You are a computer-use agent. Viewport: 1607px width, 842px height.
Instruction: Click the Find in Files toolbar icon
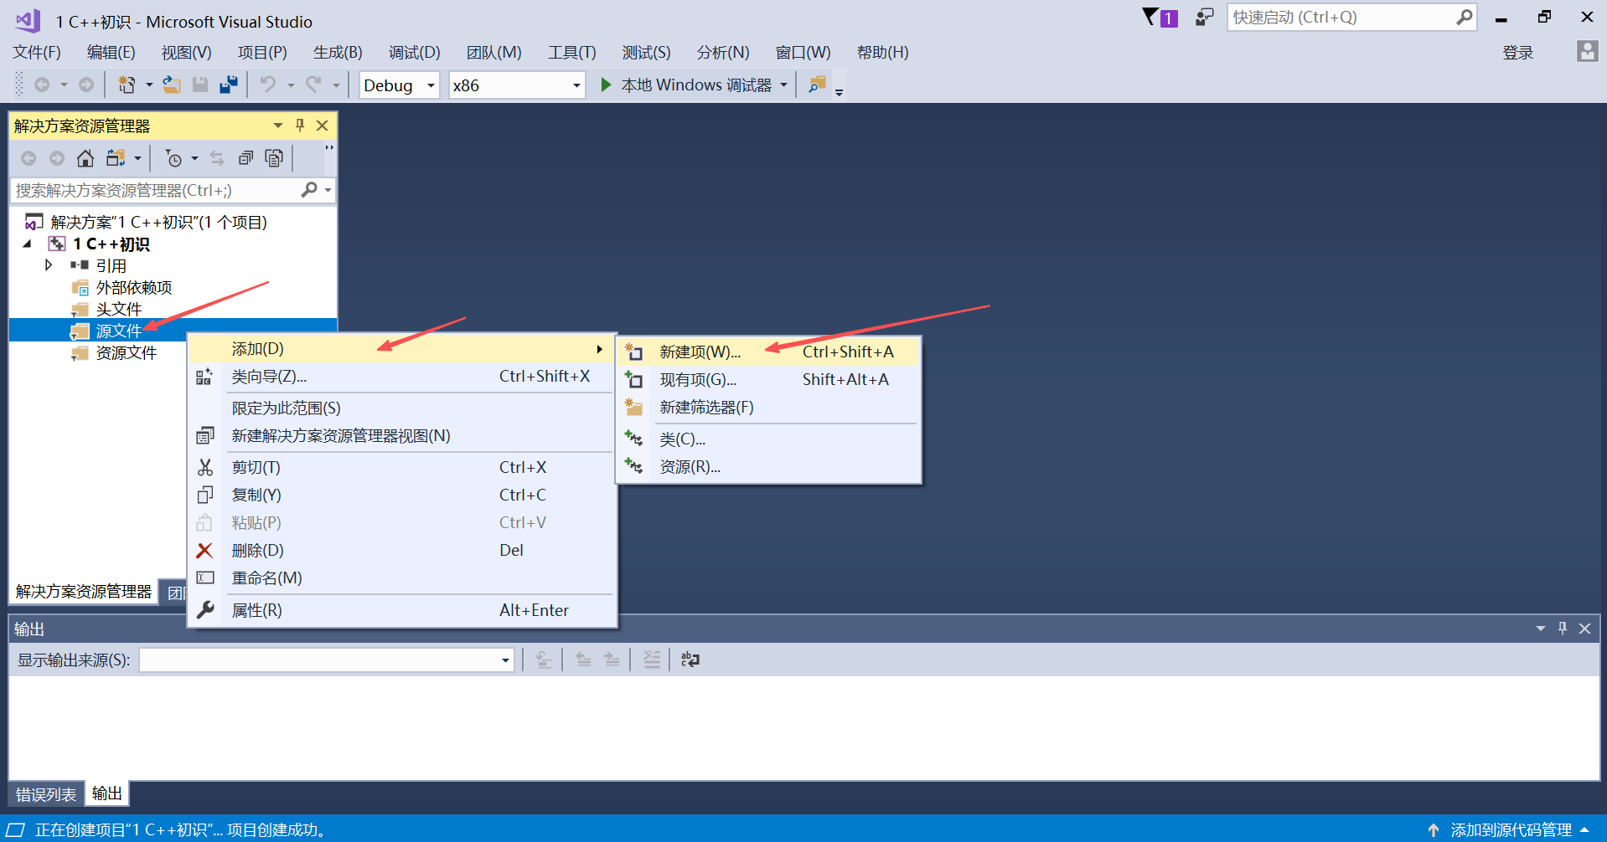click(817, 85)
